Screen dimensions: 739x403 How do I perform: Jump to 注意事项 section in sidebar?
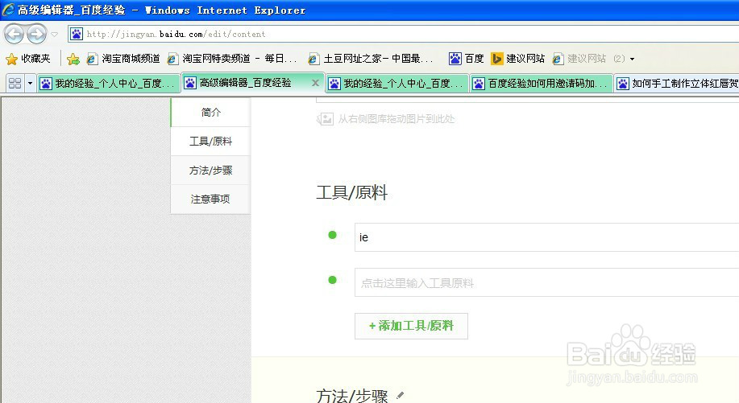(210, 199)
